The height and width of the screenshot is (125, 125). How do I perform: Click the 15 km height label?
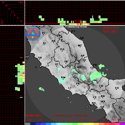pyautogui.click(x=6, y=6)
